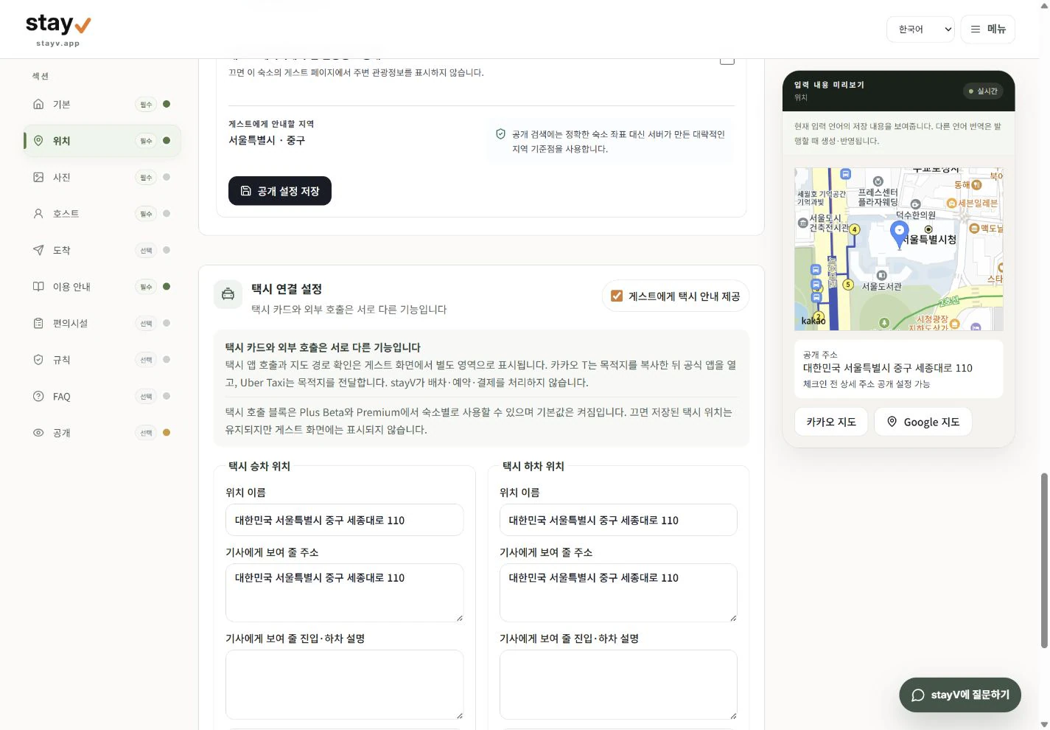
Task: Switch to the 공개 section
Action: point(102,433)
